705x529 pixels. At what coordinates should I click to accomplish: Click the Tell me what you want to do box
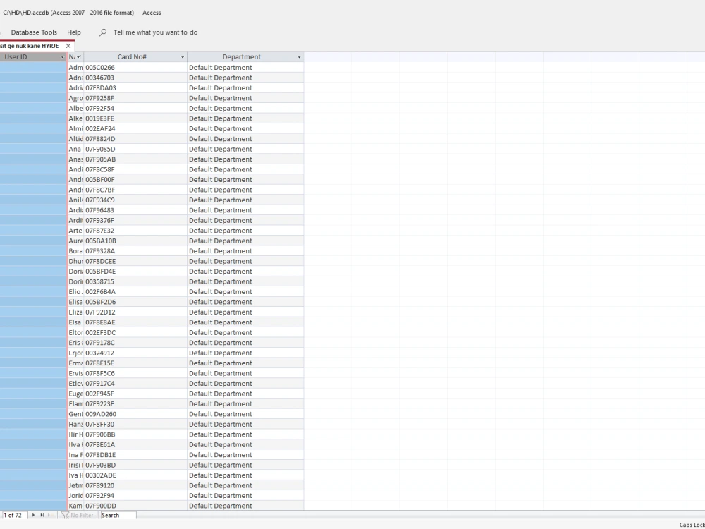click(155, 32)
